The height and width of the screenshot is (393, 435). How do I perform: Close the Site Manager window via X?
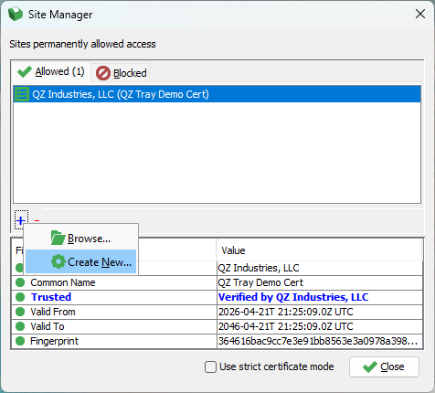(x=420, y=14)
